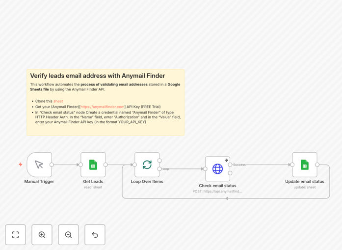The image size is (342, 250).
Task: Click the 'read: sheet' subtitle
Action: [x=93, y=187]
